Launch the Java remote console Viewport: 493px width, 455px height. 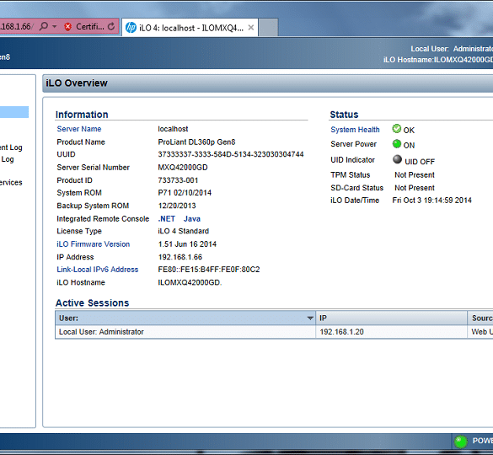[192, 219]
